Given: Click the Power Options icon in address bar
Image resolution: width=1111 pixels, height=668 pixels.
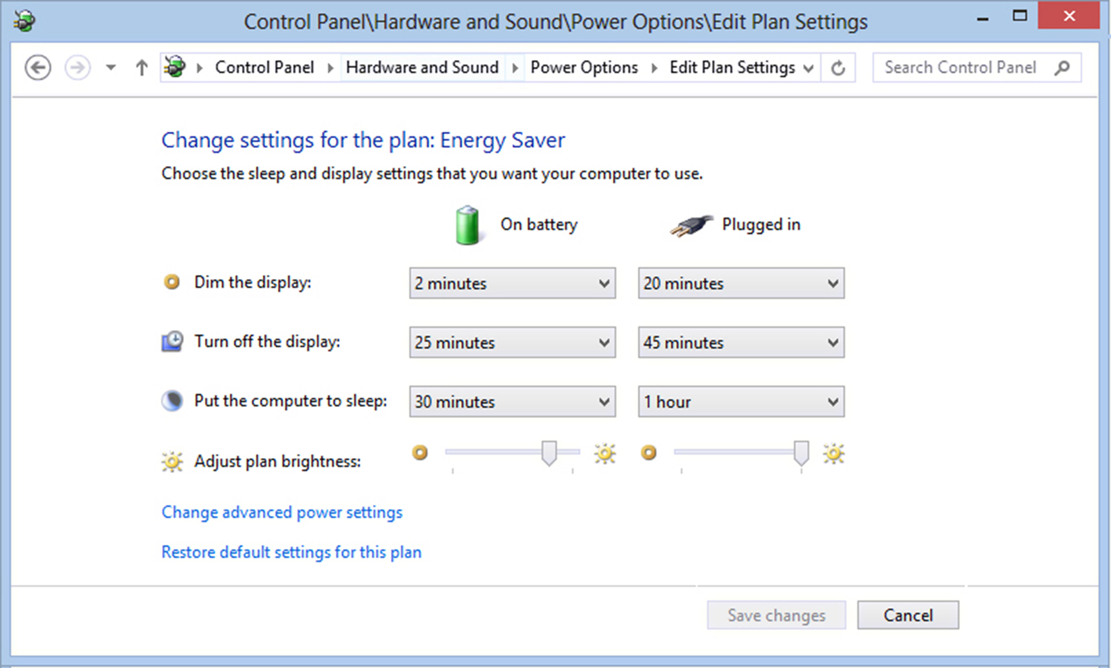Looking at the screenshot, I should pos(175,67).
